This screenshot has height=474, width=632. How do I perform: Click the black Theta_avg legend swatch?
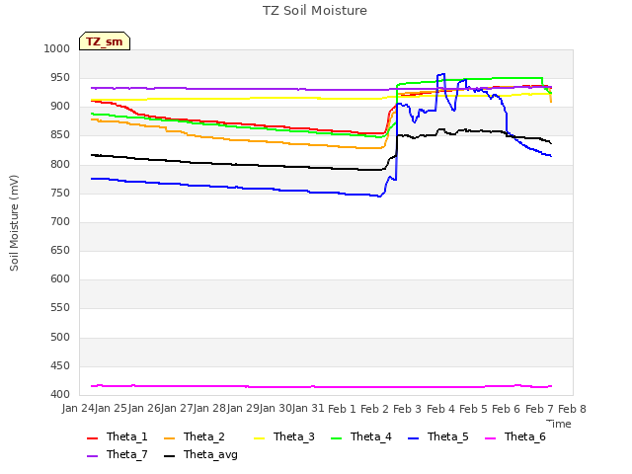[169, 455]
